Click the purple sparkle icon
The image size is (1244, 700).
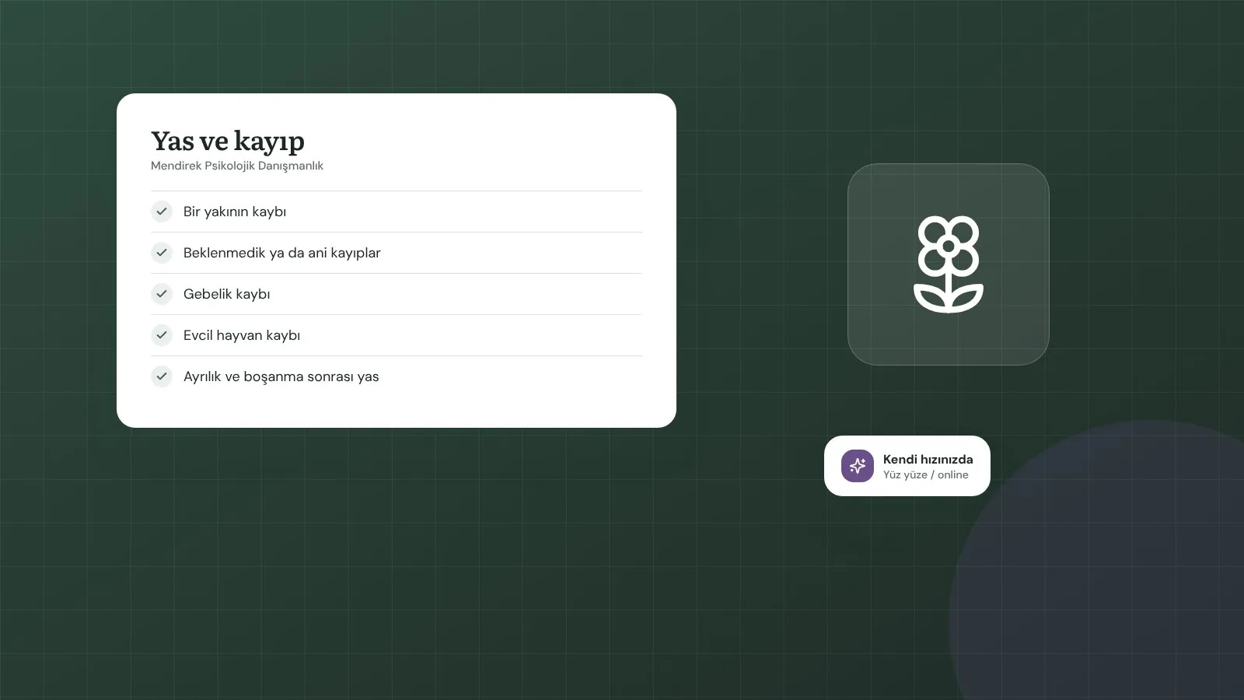click(858, 466)
